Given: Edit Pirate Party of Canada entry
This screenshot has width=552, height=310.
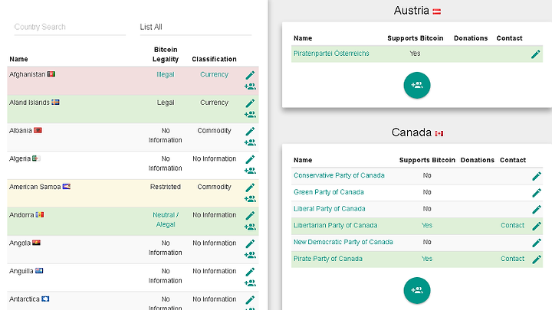Looking at the screenshot, I should coord(537,259).
